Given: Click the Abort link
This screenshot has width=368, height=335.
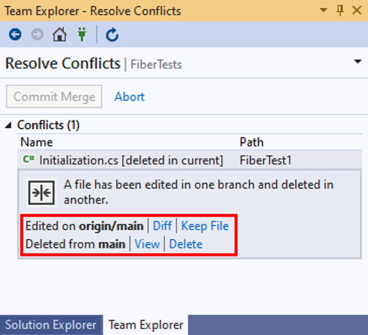Looking at the screenshot, I should click(129, 97).
